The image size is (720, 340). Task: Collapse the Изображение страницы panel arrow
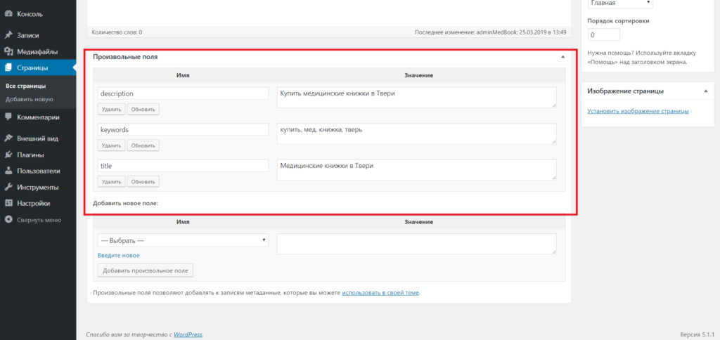705,91
